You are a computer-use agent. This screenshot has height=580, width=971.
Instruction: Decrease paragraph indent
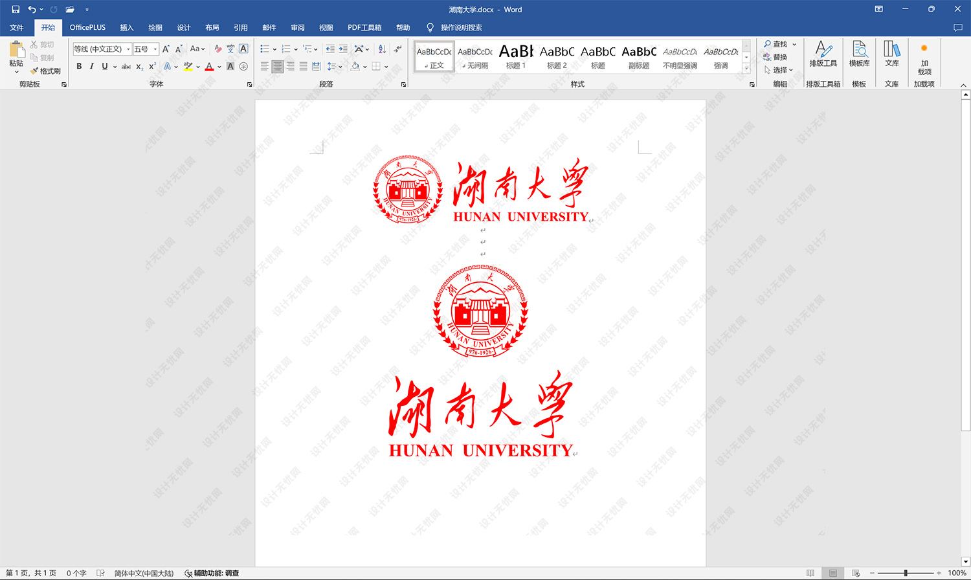(x=330, y=49)
